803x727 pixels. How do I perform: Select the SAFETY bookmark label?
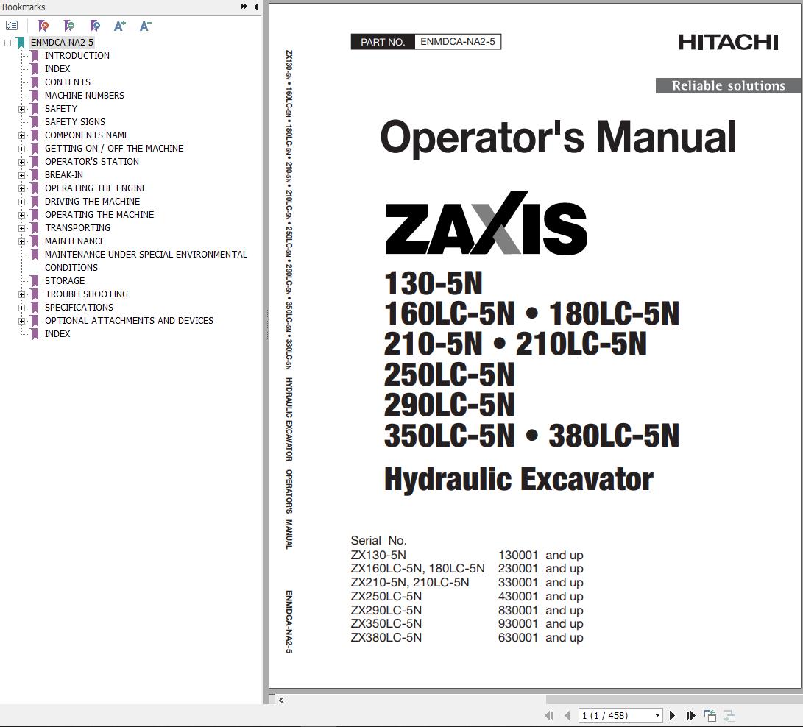click(61, 109)
